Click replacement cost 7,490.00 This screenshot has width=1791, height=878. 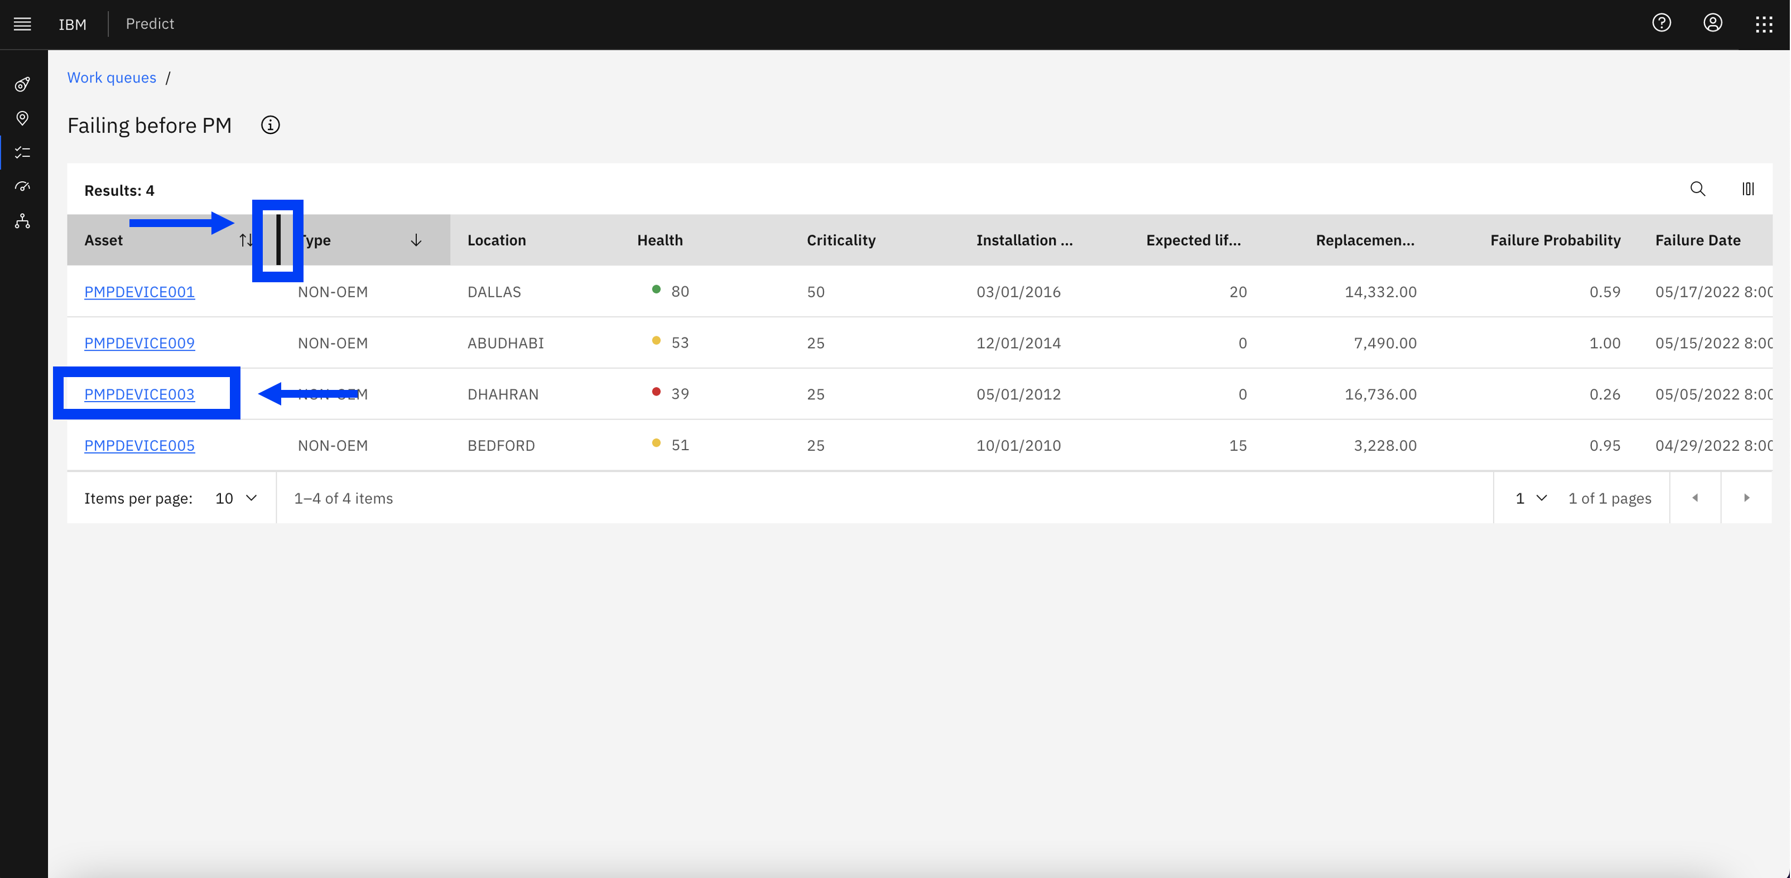(1385, 344)
